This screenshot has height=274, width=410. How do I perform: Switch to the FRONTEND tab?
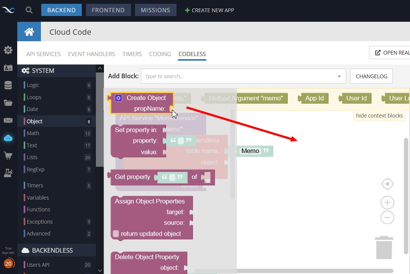point(108,10)
